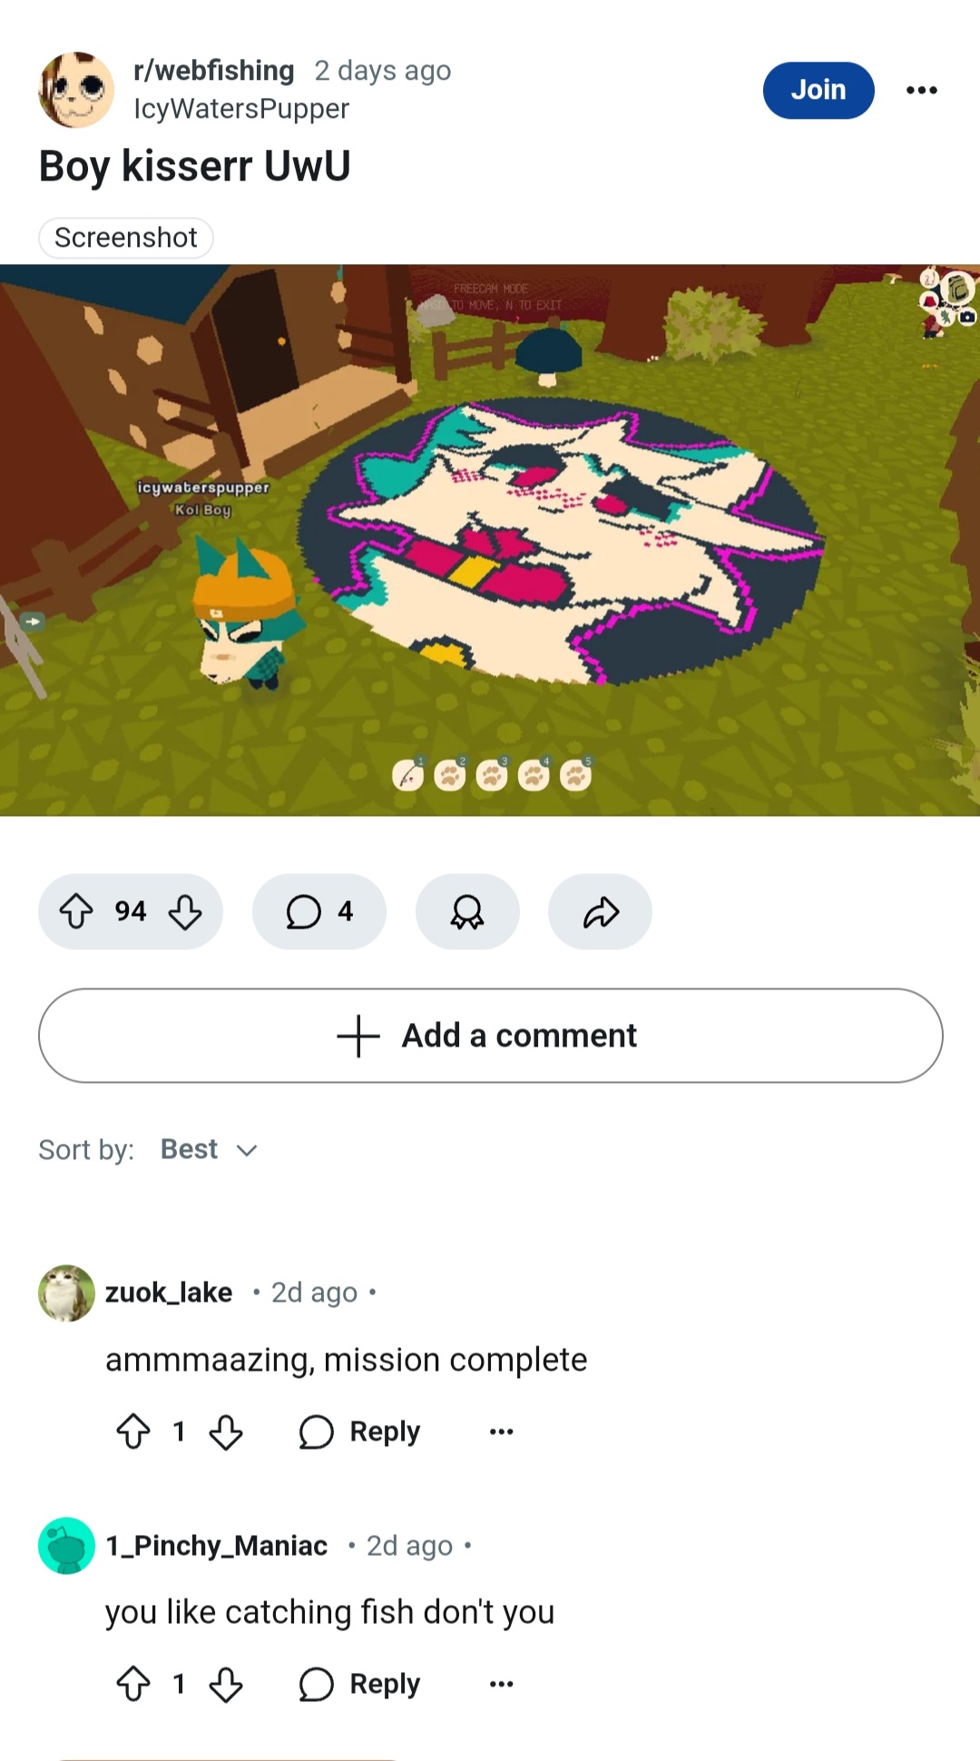The width and height of the screenshot is (980, 1761).
Task: Reply to zuok_lake's comment
Action: point(360,1431)
